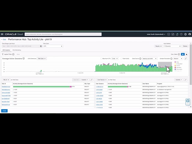The height and width of the screenshot is (144, 192).
Task: Click the page vertical scrollbar
Action: (191, 64)
